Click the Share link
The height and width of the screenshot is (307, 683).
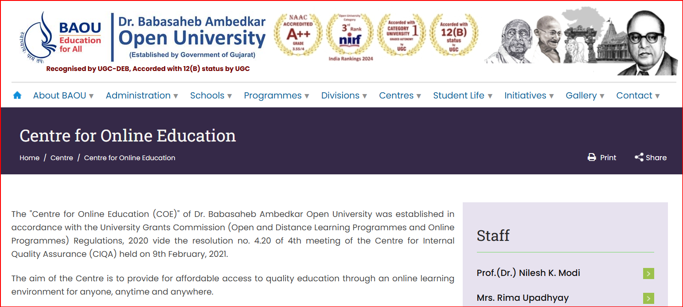tap(651, 157)
